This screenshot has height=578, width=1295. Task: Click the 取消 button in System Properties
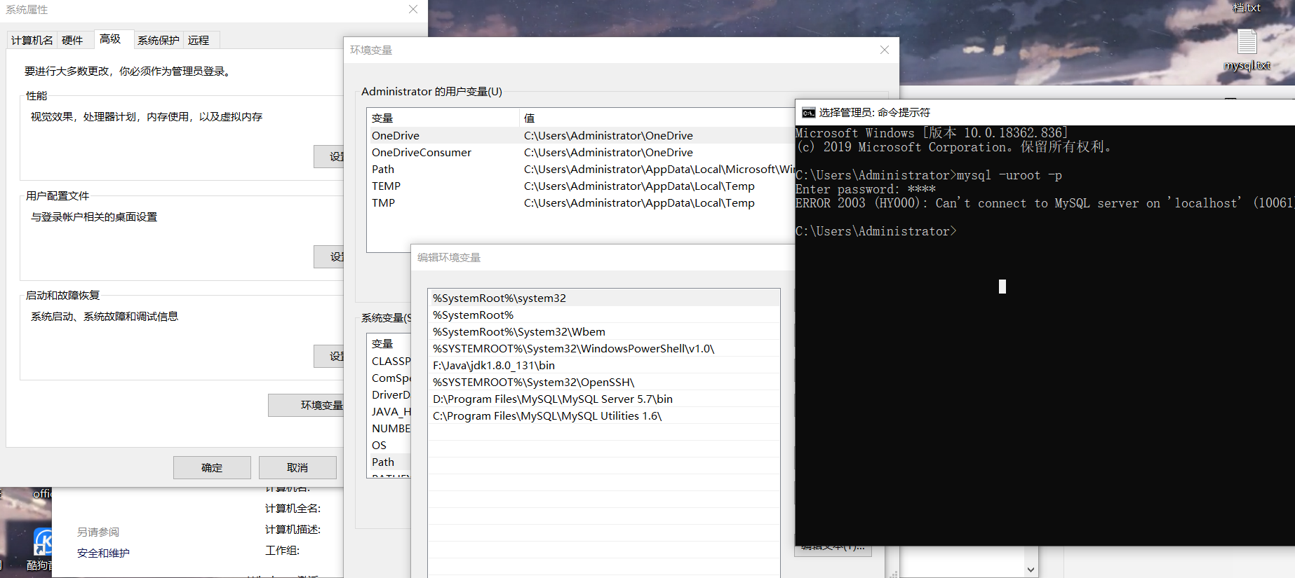click(297, 467)
